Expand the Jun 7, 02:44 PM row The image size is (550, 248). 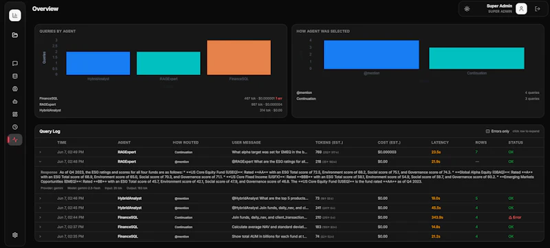point(40,217)
